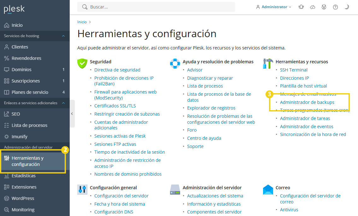Toggle dark mode with the moon icon
358x216 pixels.
point(346,7)
